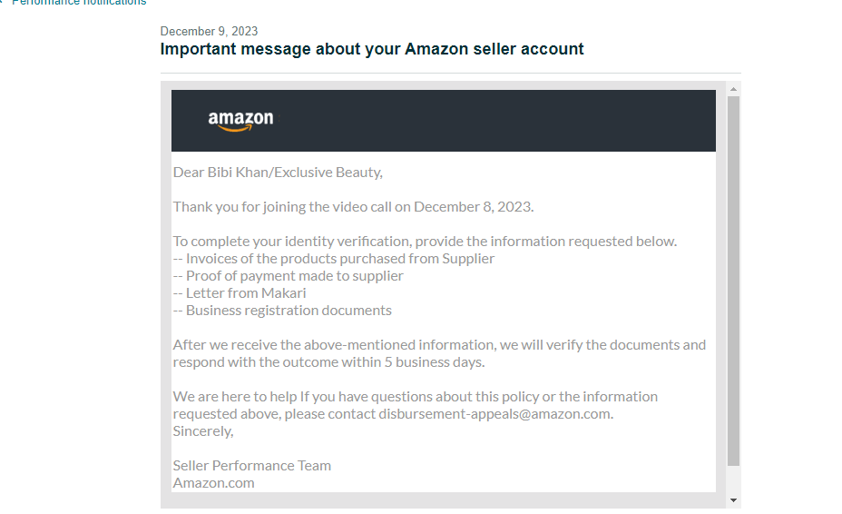This screenshot has height=514, width=842.
Task: Click the video call thank-you sentence
Action: click(353, 207)
